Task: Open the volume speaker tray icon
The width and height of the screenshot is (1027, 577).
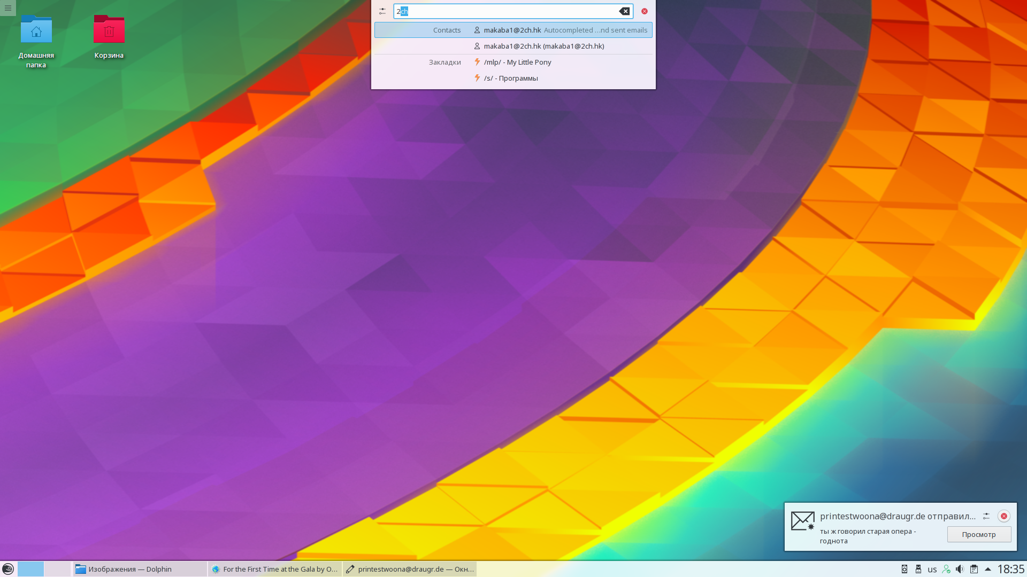Action: pyautogui.click(x=960, y=569)
